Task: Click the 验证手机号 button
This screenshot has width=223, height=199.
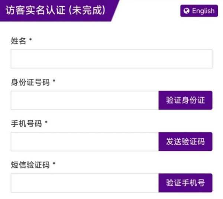Action: [x=185, y=183]
